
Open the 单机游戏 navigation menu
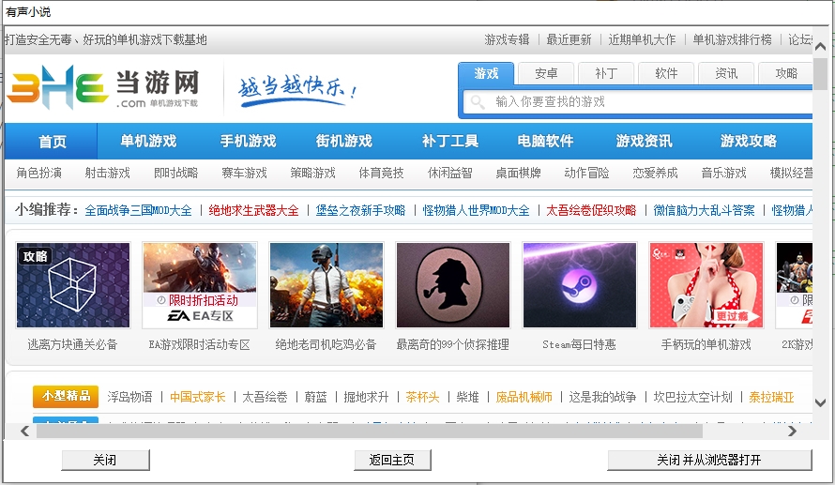148,141
